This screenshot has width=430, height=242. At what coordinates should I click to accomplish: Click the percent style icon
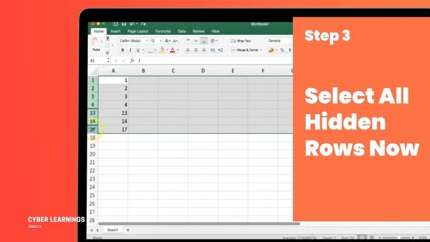(282, 50)
